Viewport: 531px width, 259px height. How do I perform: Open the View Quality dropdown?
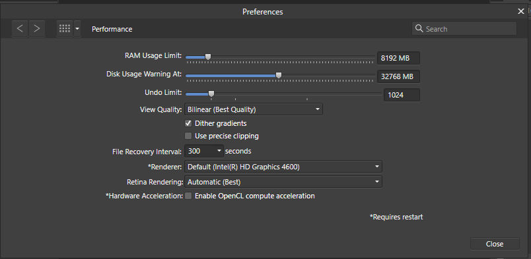[254, 109]
